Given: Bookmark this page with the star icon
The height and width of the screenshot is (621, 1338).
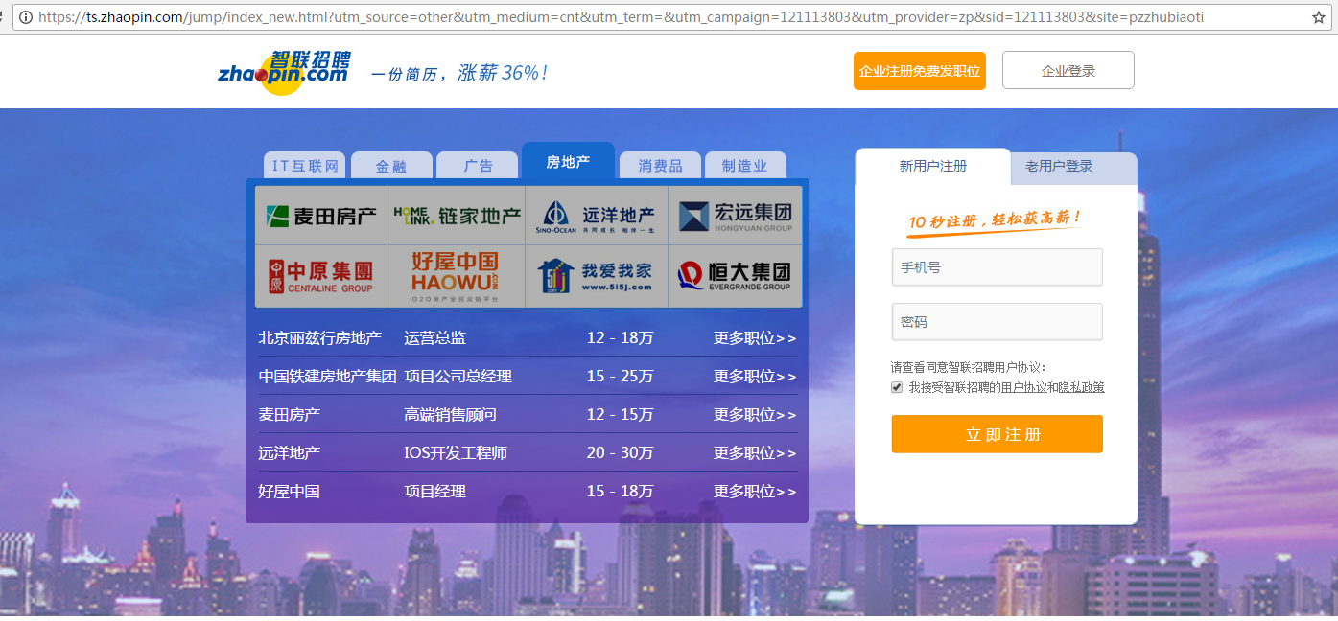Looking at the screenshot, I should 1318,17.
